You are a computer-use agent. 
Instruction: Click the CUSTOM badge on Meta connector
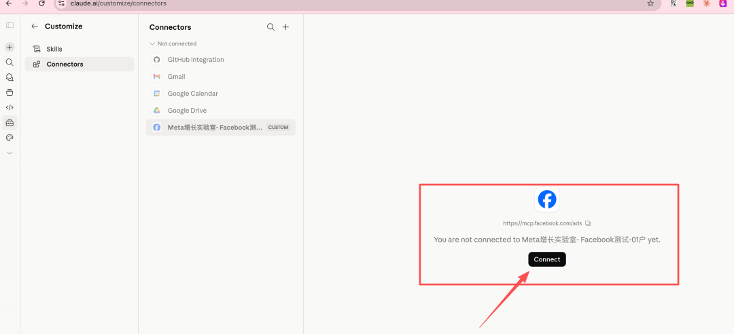[x=278, y=127]
